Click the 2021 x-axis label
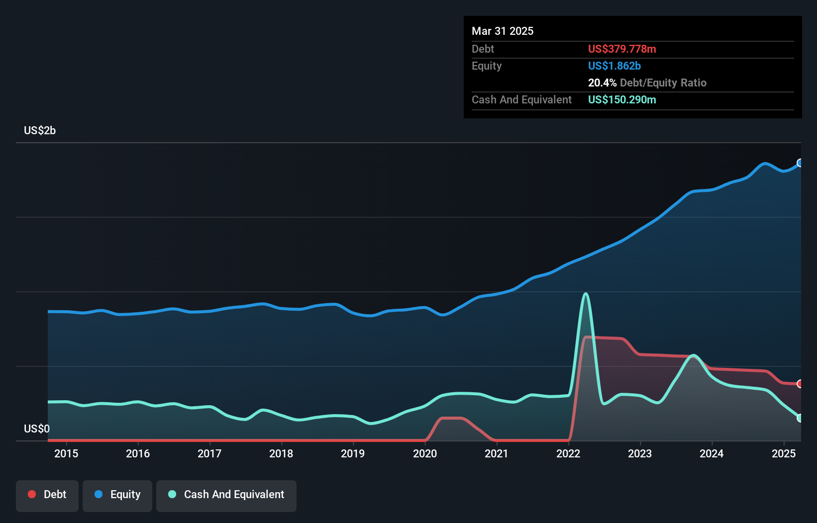Screen dimensions: 817x523 (497, 453)
